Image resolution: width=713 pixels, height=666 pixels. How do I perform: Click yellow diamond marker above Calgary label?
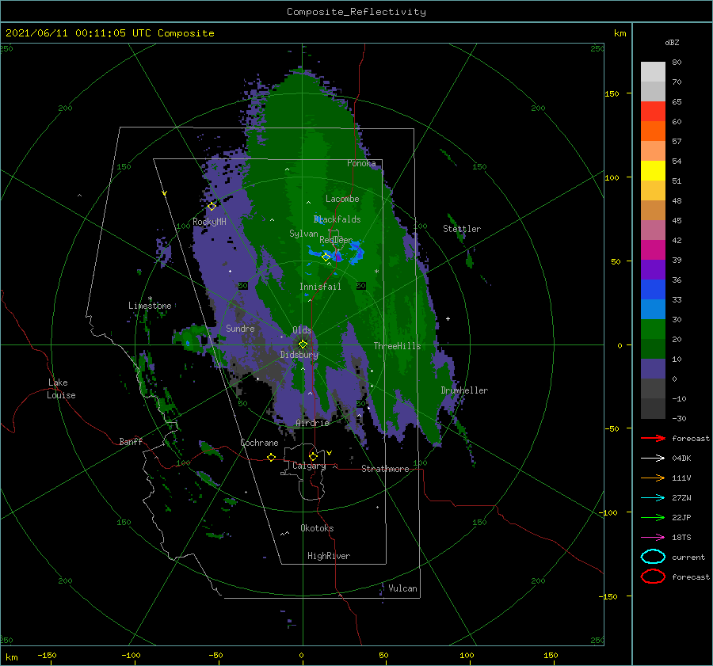(x=313, y=456)
